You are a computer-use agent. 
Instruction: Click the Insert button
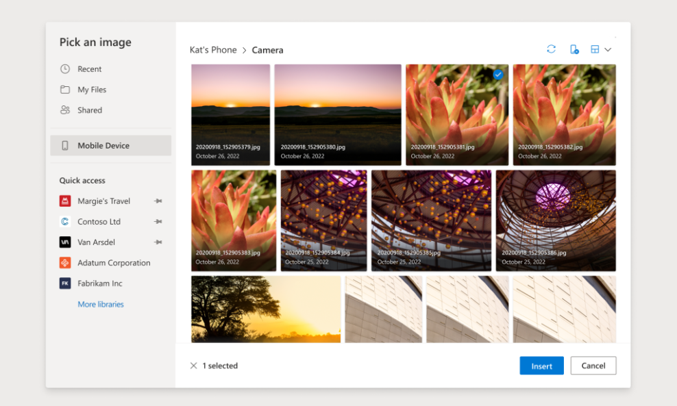click(x=541, y=366)
